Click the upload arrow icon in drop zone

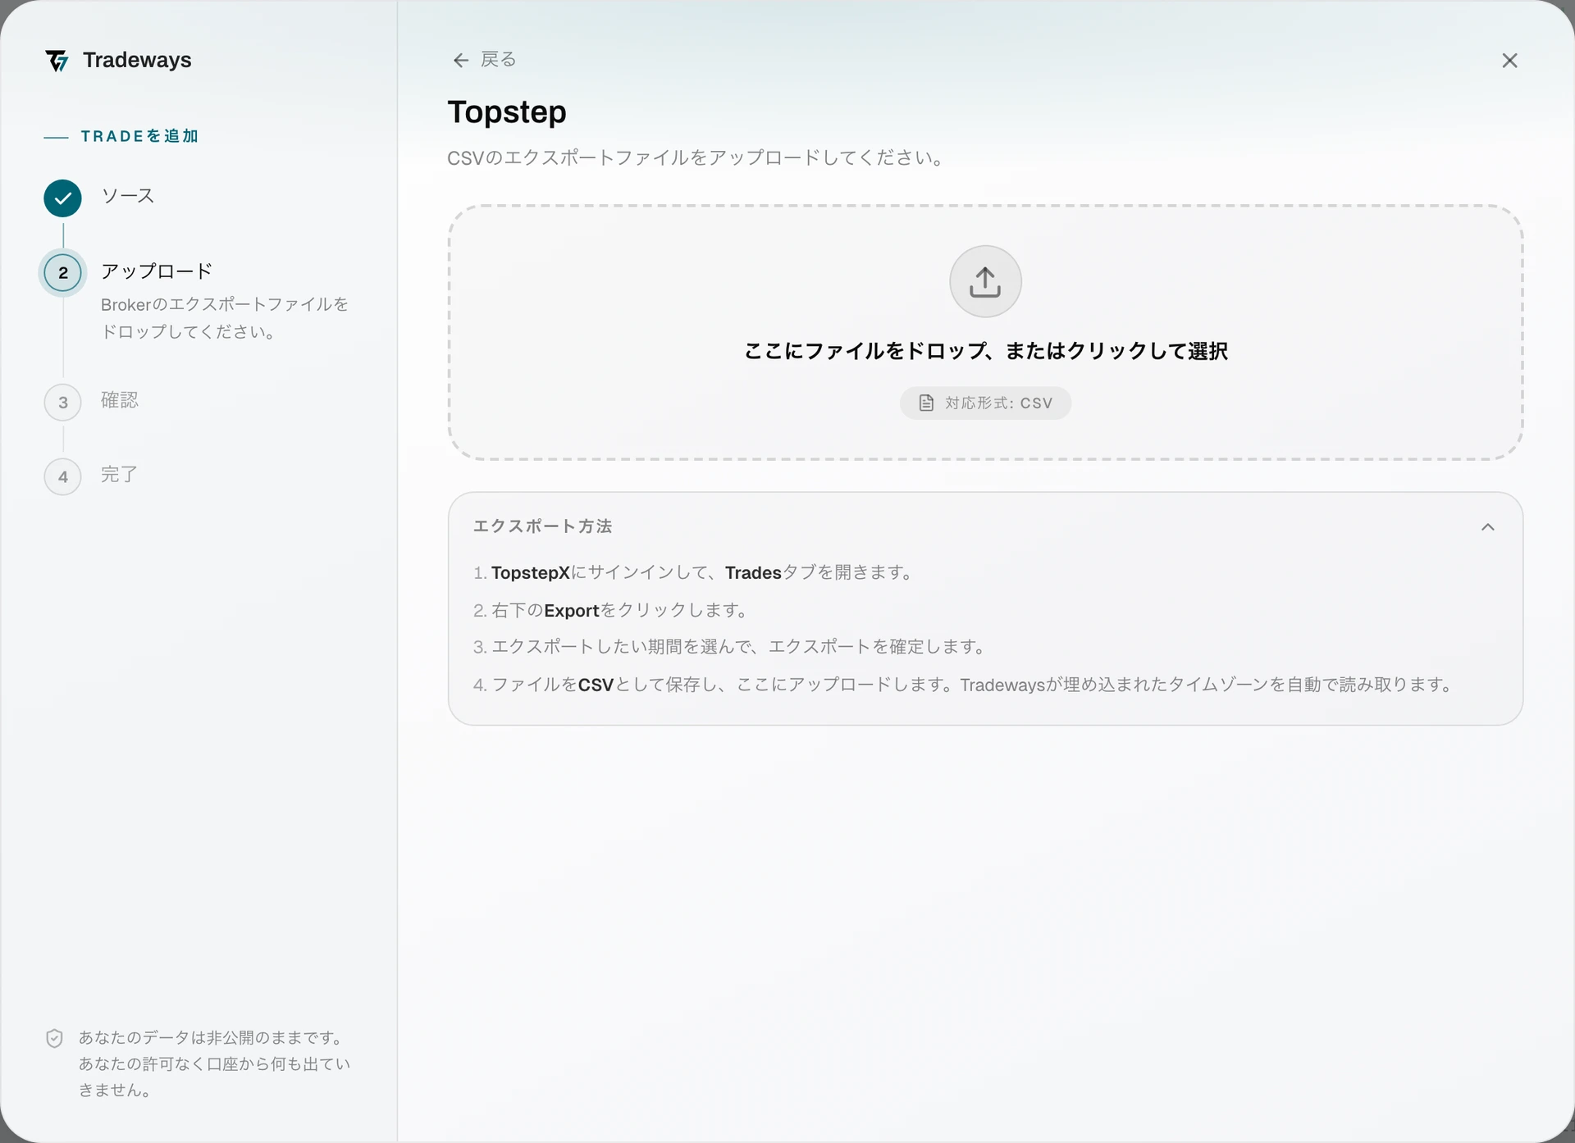coord(985,281)
